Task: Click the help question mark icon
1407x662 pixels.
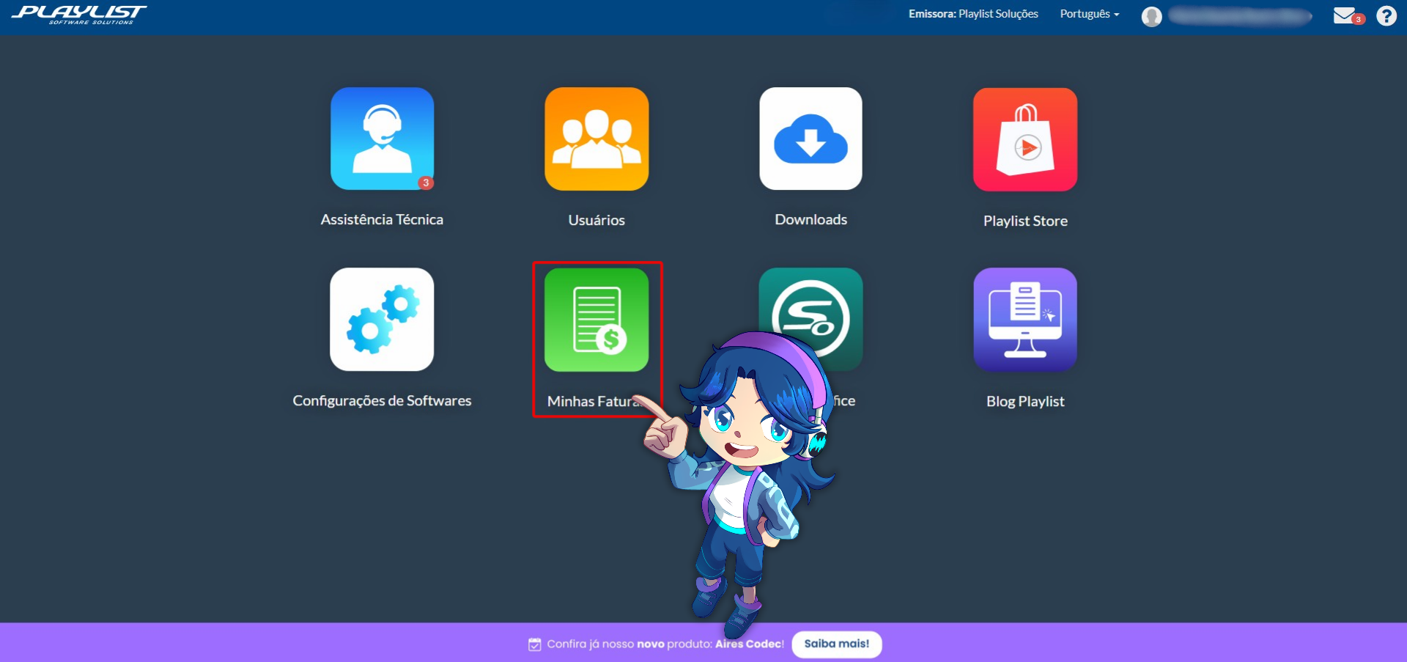Action: coord(1386,15)
